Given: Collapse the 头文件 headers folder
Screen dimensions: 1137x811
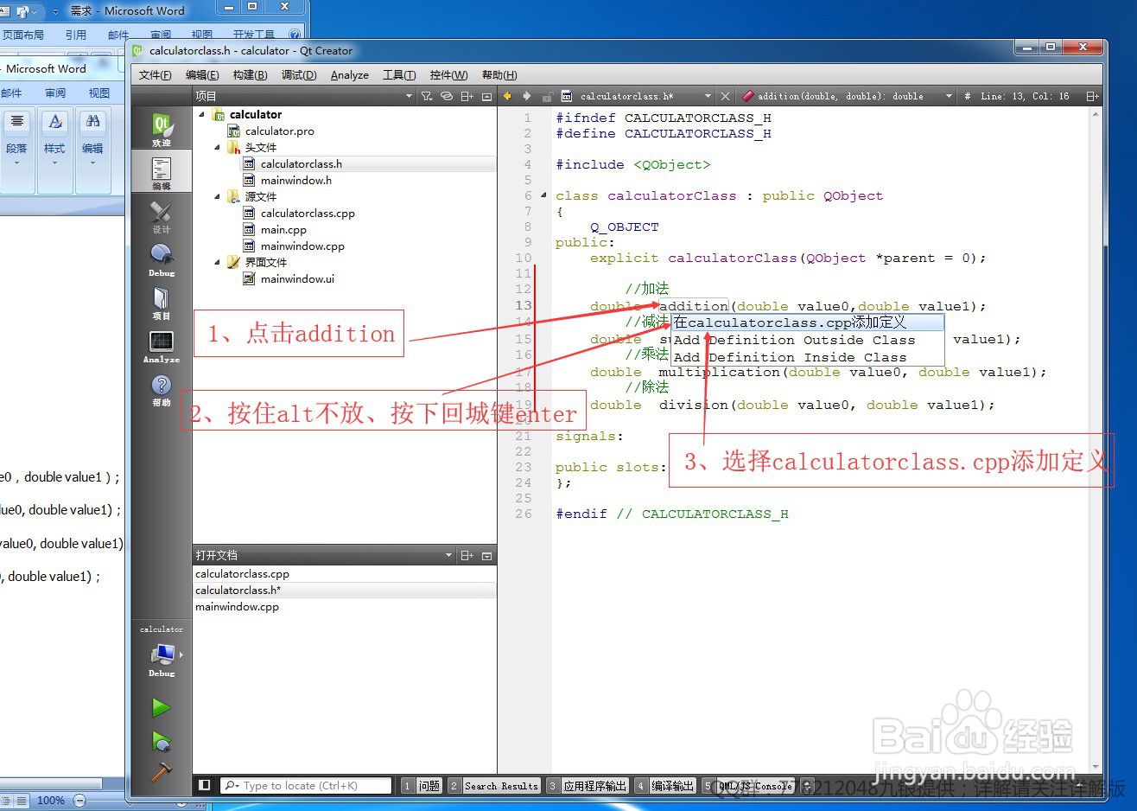Looking at the screenshot, I should (218, 147).
